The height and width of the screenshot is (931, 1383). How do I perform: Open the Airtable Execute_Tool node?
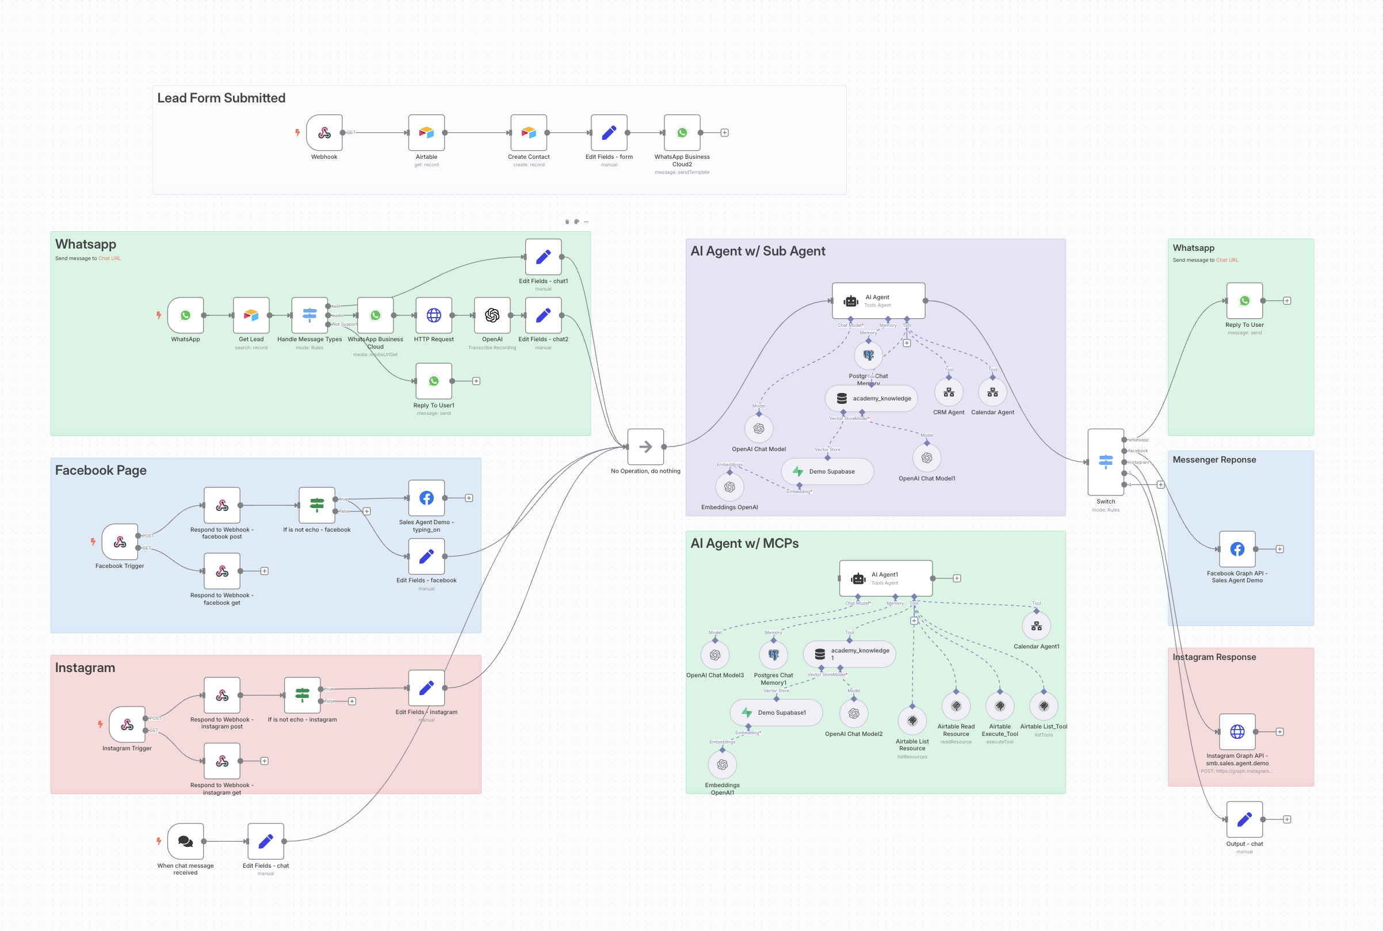coord(1000,706)
